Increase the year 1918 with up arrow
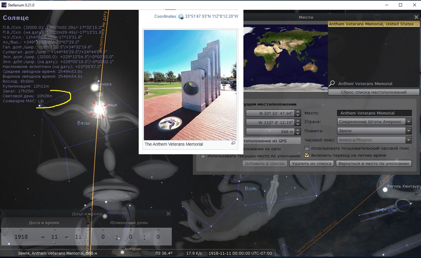 [21, 230]
